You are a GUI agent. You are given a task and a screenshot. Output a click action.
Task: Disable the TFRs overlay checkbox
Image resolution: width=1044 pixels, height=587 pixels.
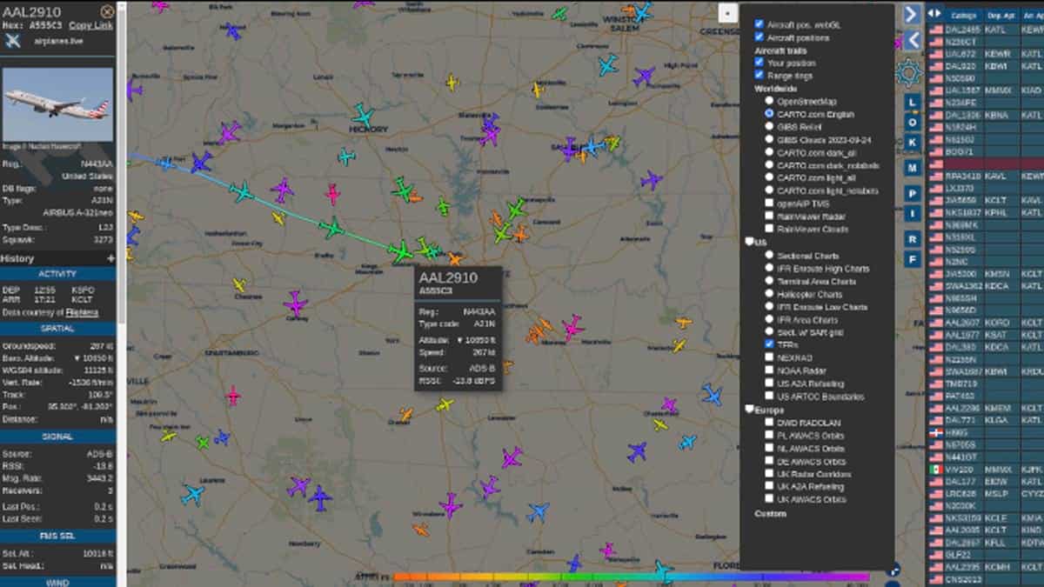770,344
